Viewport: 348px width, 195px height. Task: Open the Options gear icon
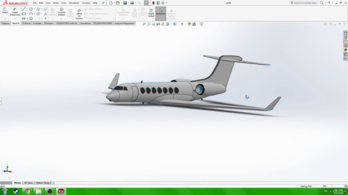coord(163,3)
